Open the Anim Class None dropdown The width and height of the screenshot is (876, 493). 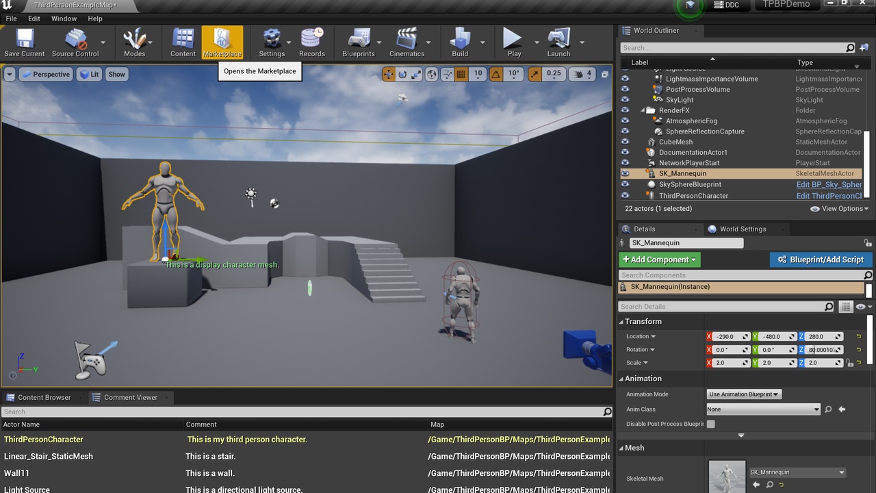pos(763,409)
